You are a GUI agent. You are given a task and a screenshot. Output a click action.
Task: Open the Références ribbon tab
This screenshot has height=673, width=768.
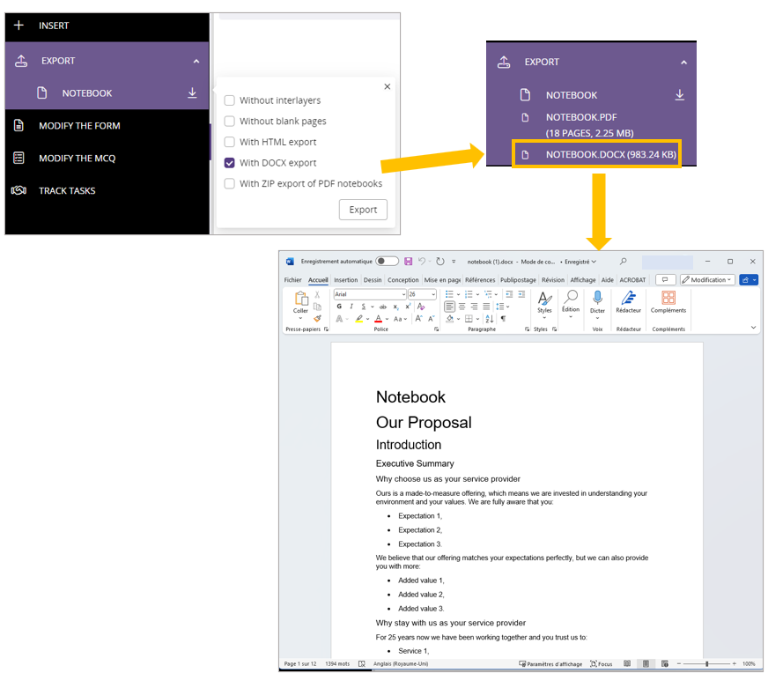[480, 280]
